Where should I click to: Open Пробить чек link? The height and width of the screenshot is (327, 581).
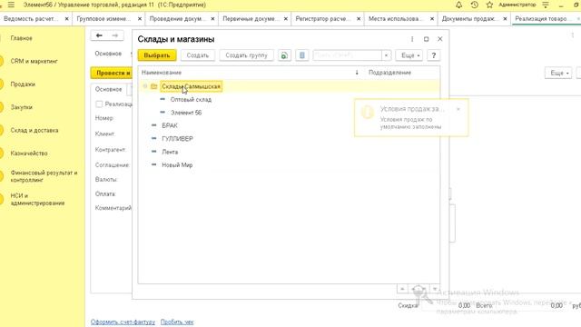(x=177, y=322)
